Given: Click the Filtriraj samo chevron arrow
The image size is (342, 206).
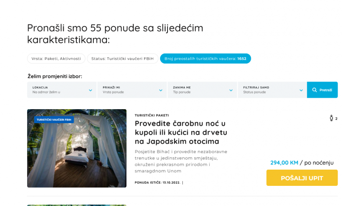Looking at the screenshot, I should pyautogui.click(x=301, y=90).
